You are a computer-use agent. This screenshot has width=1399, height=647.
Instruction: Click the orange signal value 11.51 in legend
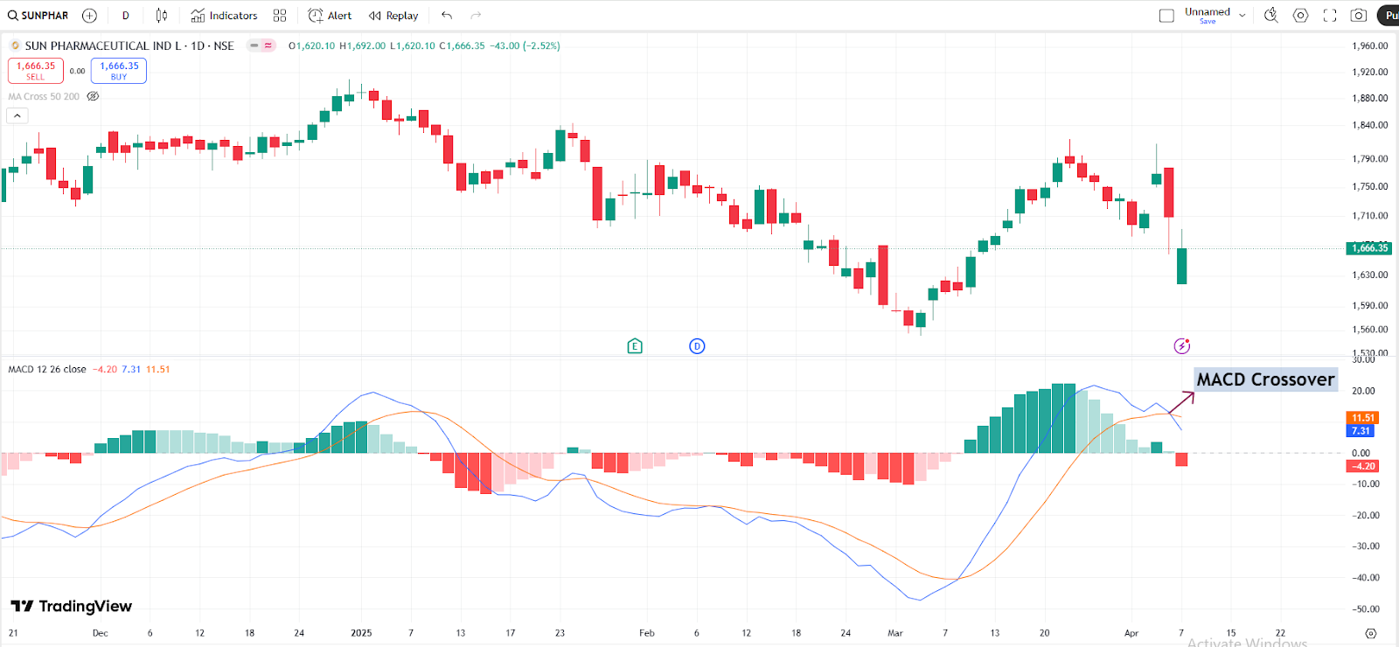158,370
